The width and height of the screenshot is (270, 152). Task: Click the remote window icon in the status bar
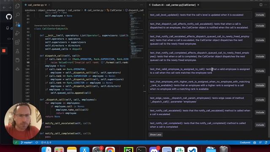click(16, 143)
